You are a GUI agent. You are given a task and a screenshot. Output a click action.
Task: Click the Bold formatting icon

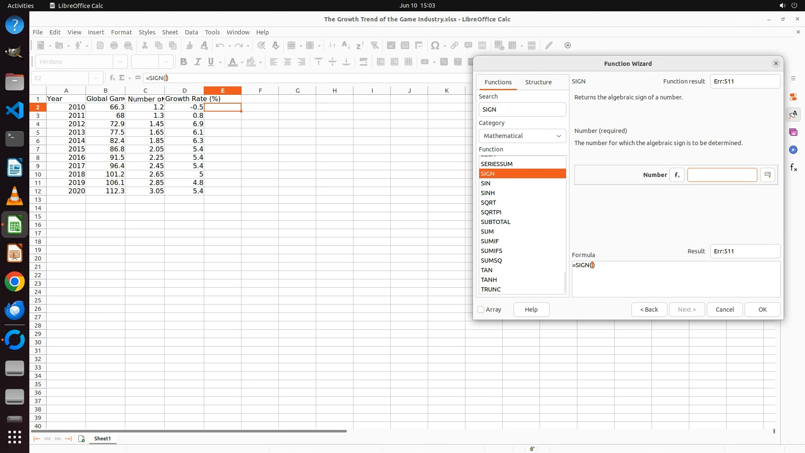pos(183,62)
